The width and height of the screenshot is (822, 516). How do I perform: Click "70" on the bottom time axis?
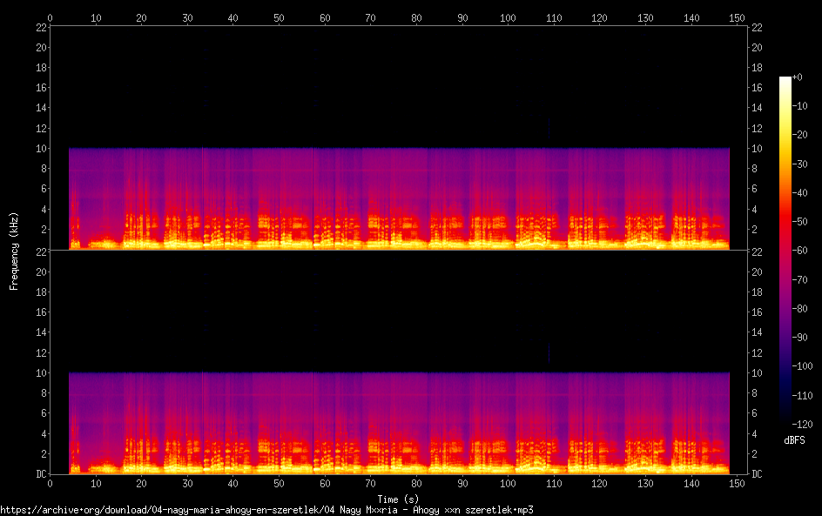point(370,484)
